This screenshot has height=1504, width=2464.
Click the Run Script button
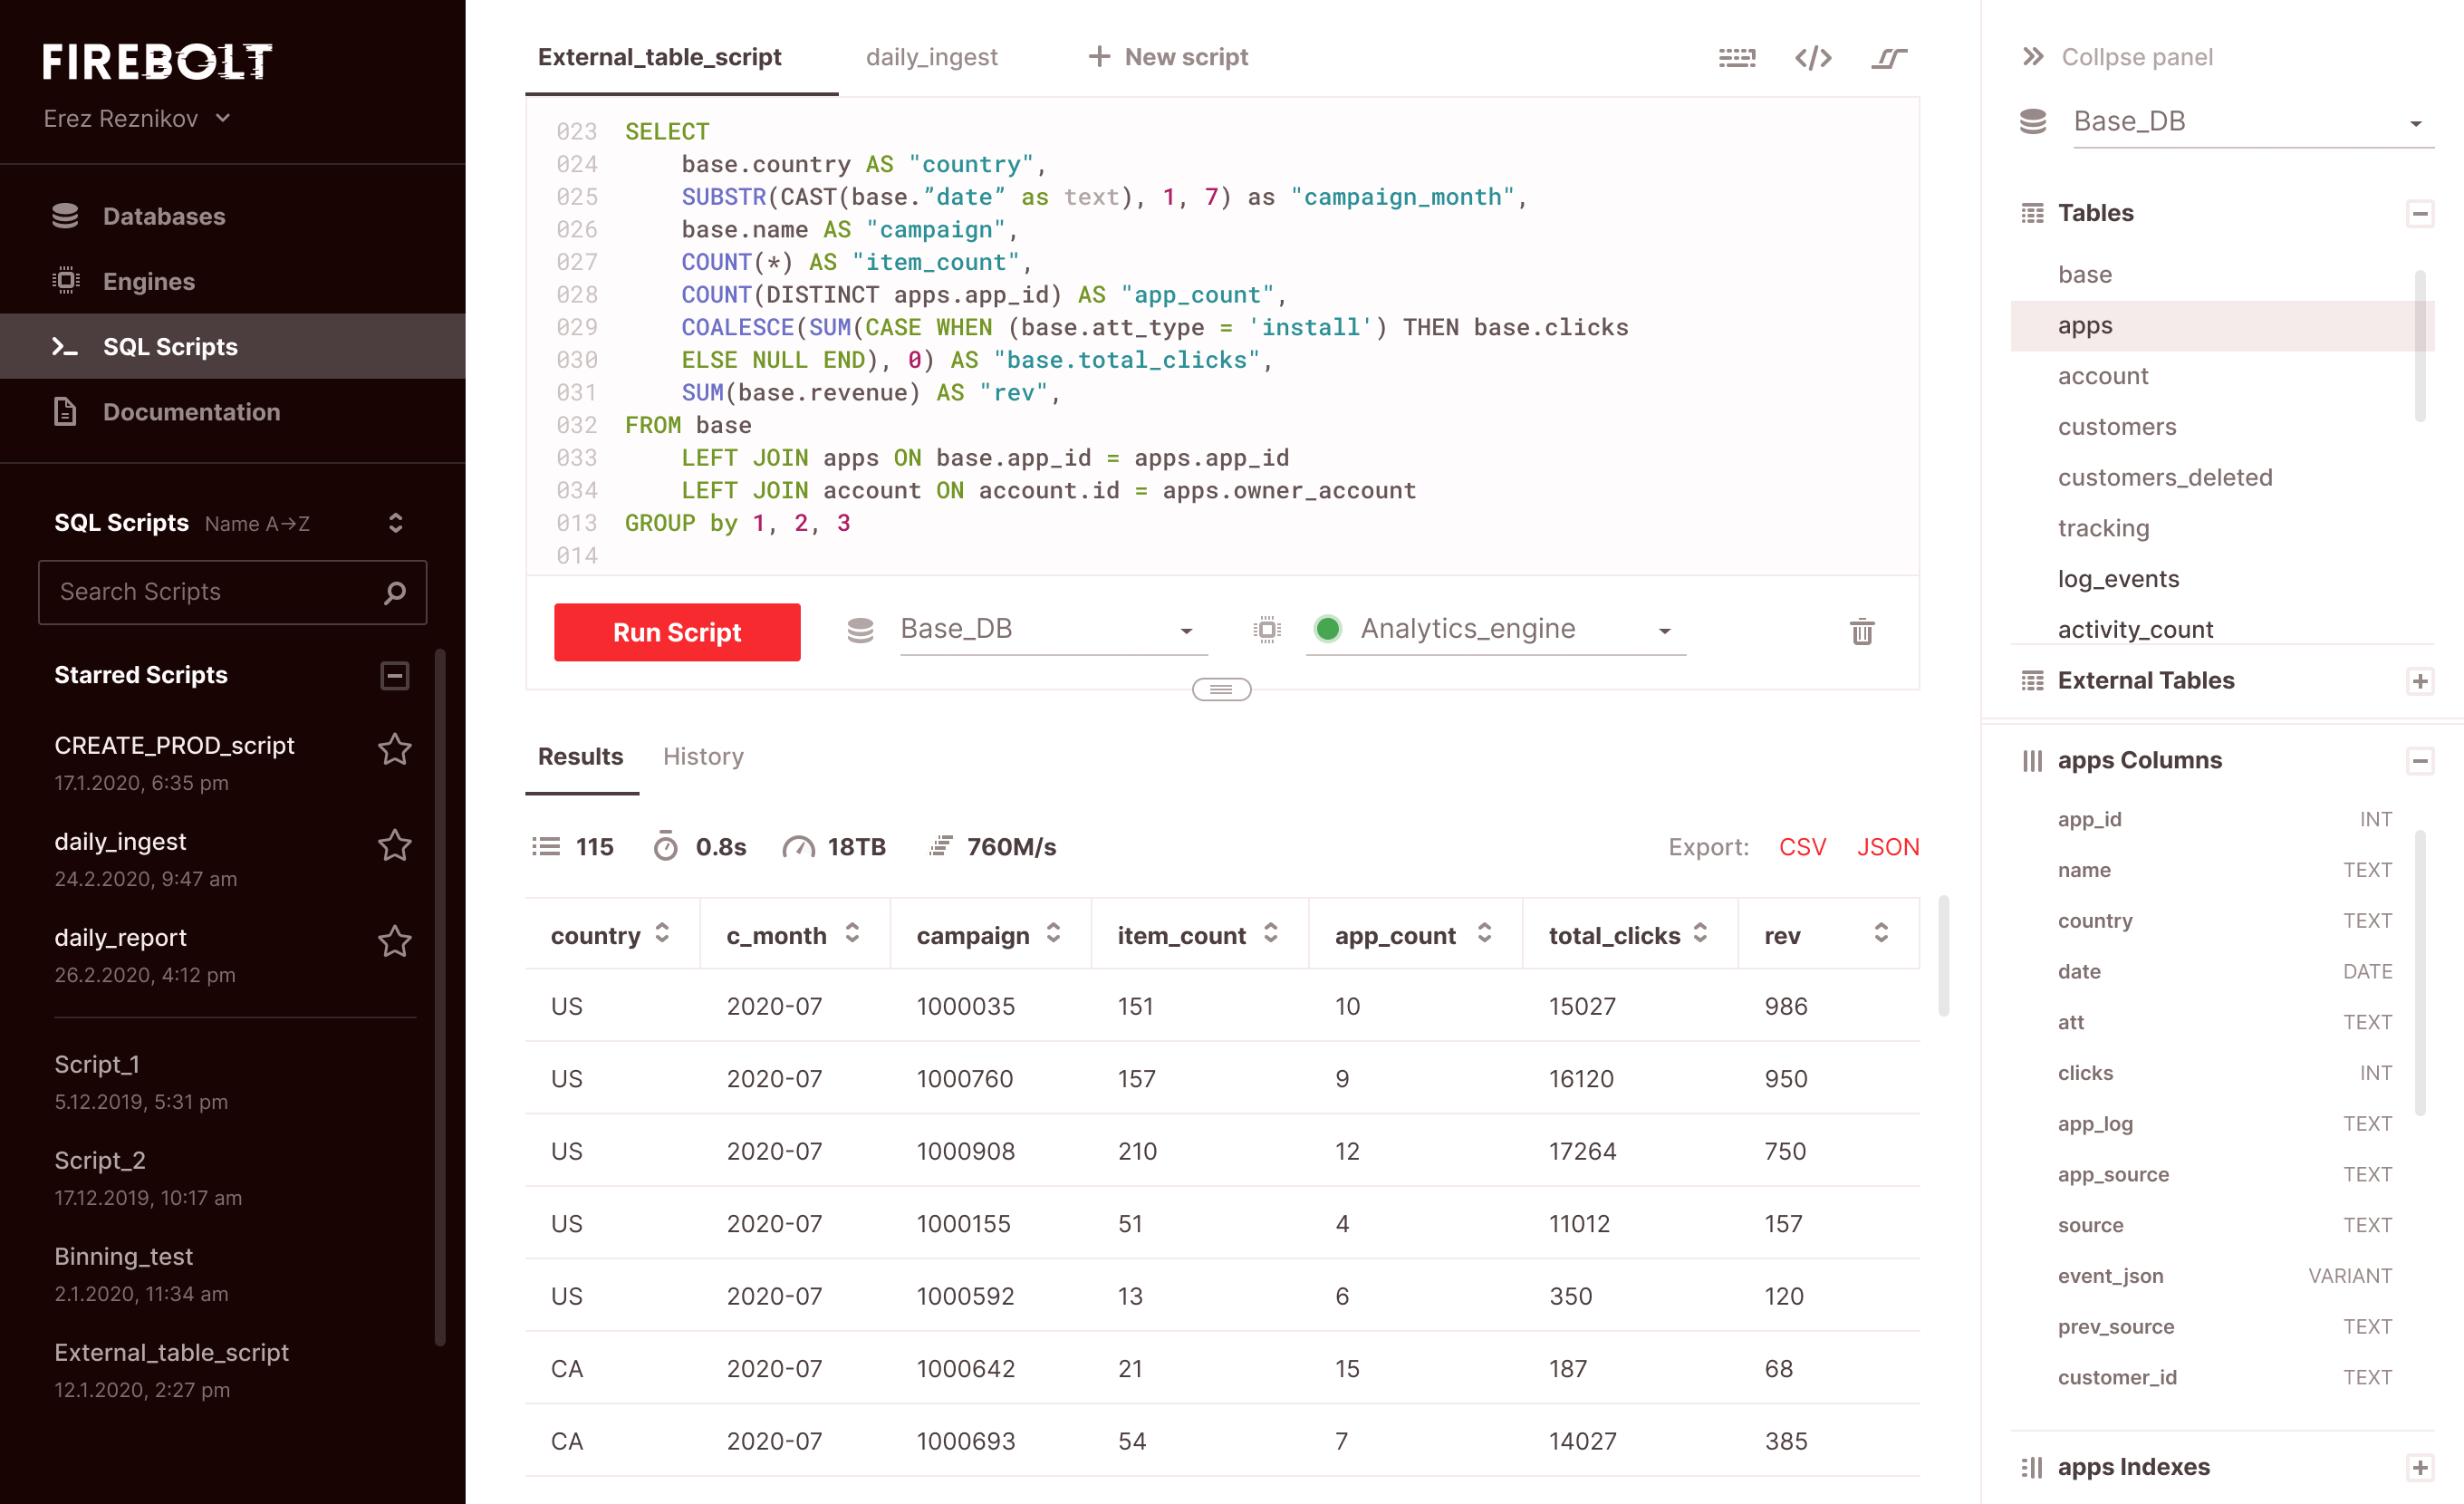pyautogui.click(x=677, y=631)
